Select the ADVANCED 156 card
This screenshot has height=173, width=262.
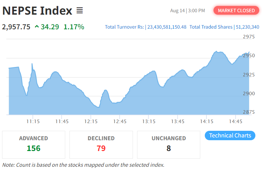click(33, 144)
